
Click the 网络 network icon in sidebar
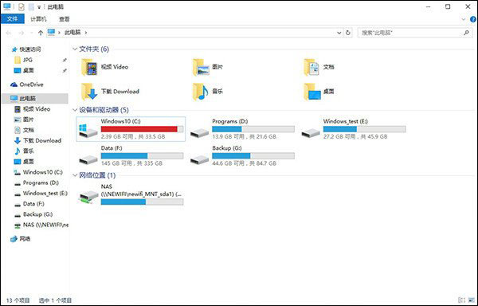(14, 238)
